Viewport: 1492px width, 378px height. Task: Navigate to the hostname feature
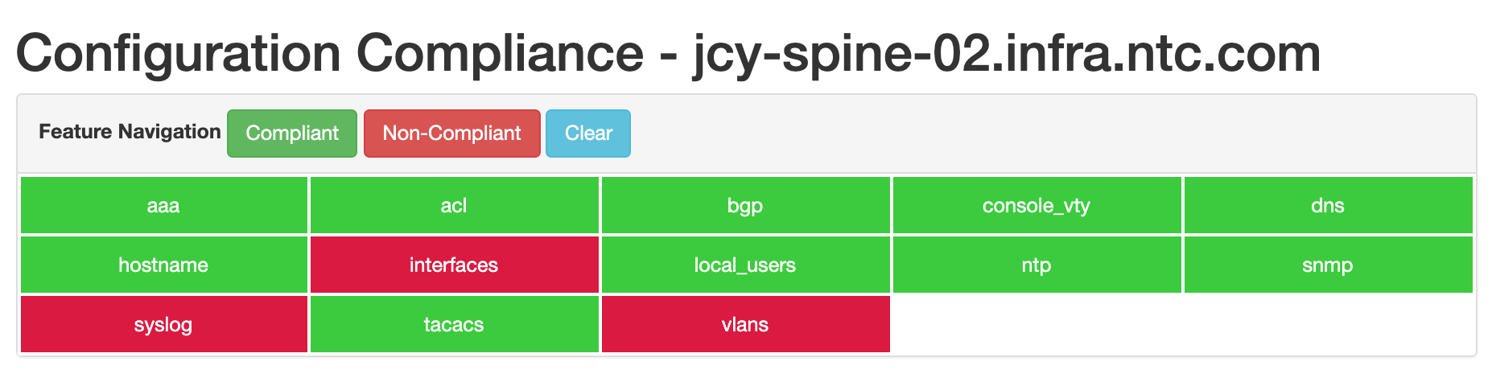point(164,265)
